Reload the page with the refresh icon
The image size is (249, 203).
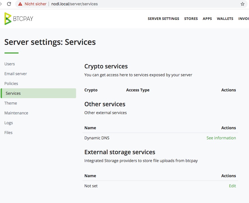[x=9, y=4]
